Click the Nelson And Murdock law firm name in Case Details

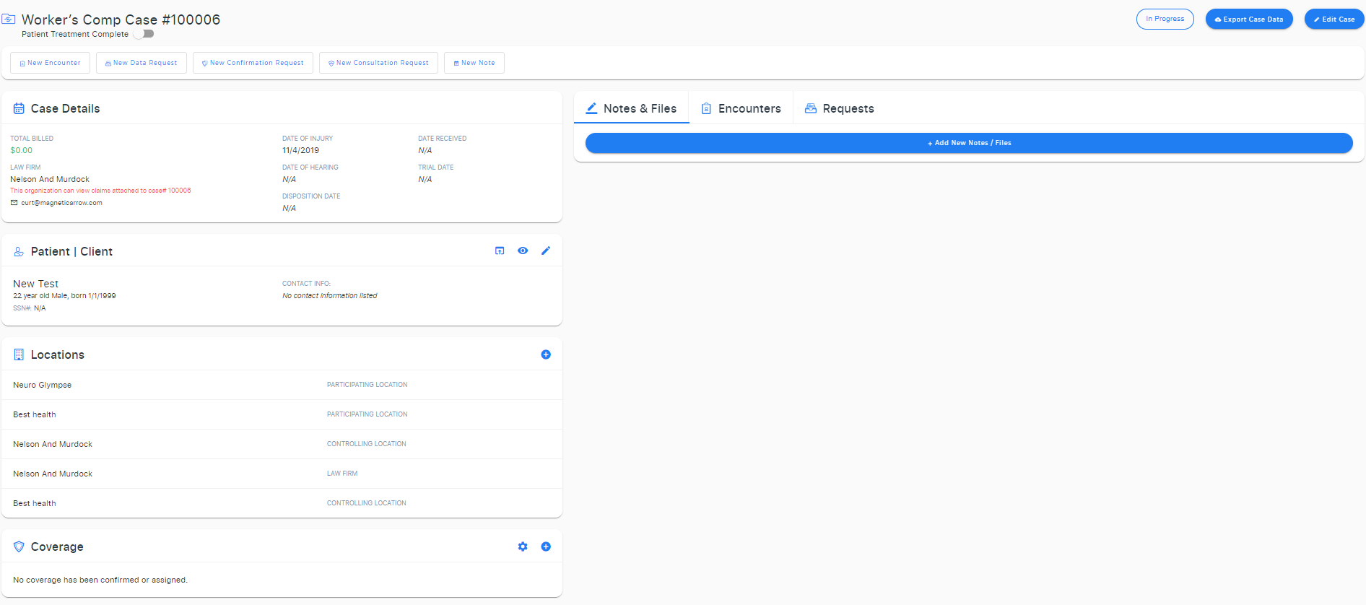click(50, 179)
